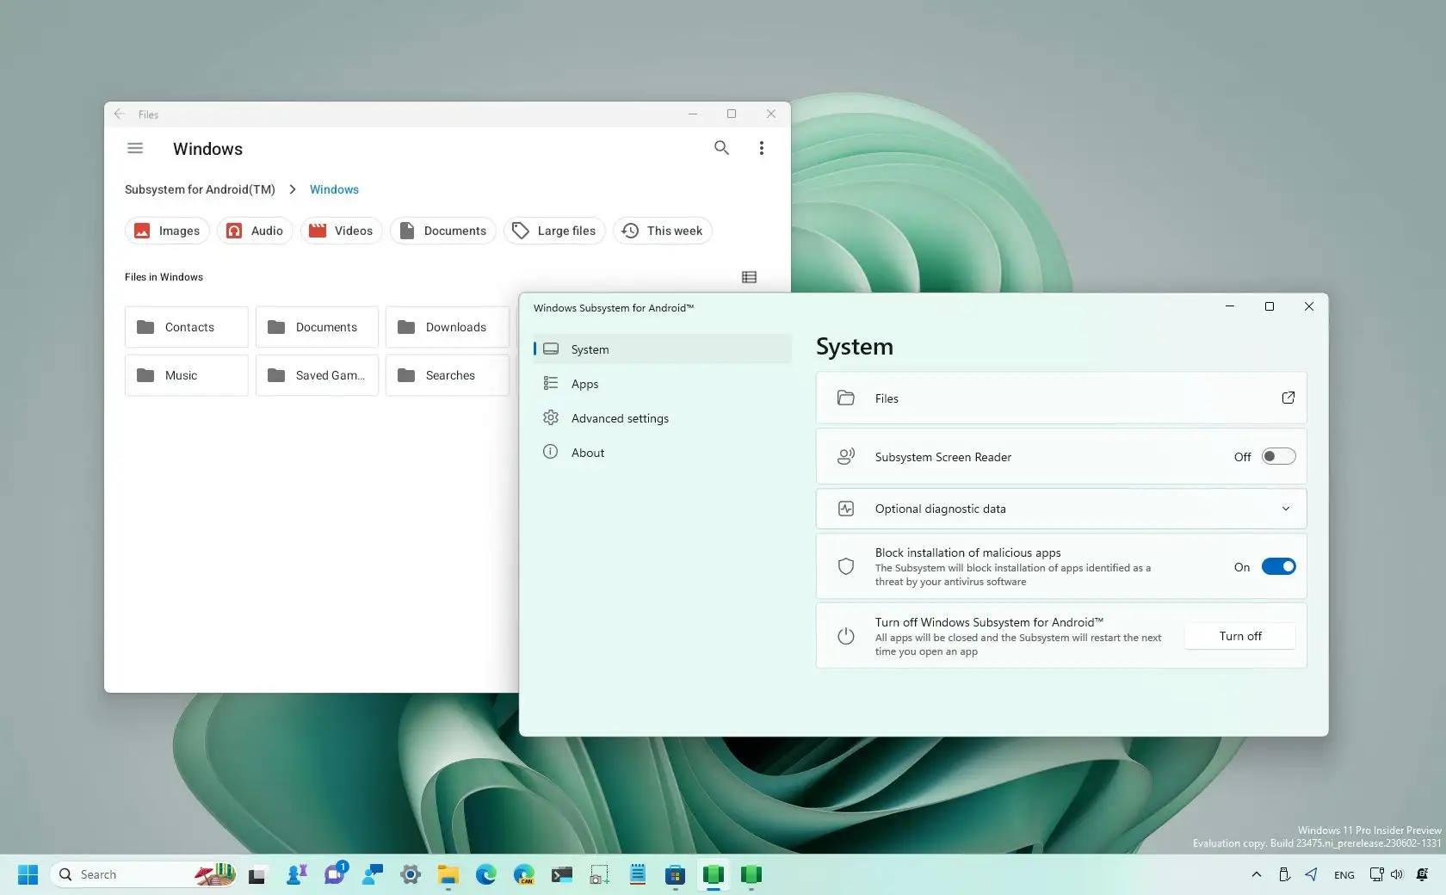
Task: Filter by Images chip
Action: [x=167, y=231]
